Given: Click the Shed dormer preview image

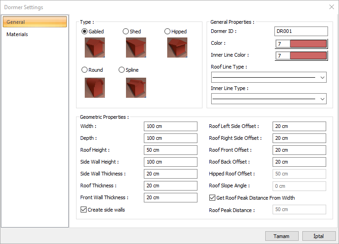Looking at the screenshot, I should click(x=136, y=48).
